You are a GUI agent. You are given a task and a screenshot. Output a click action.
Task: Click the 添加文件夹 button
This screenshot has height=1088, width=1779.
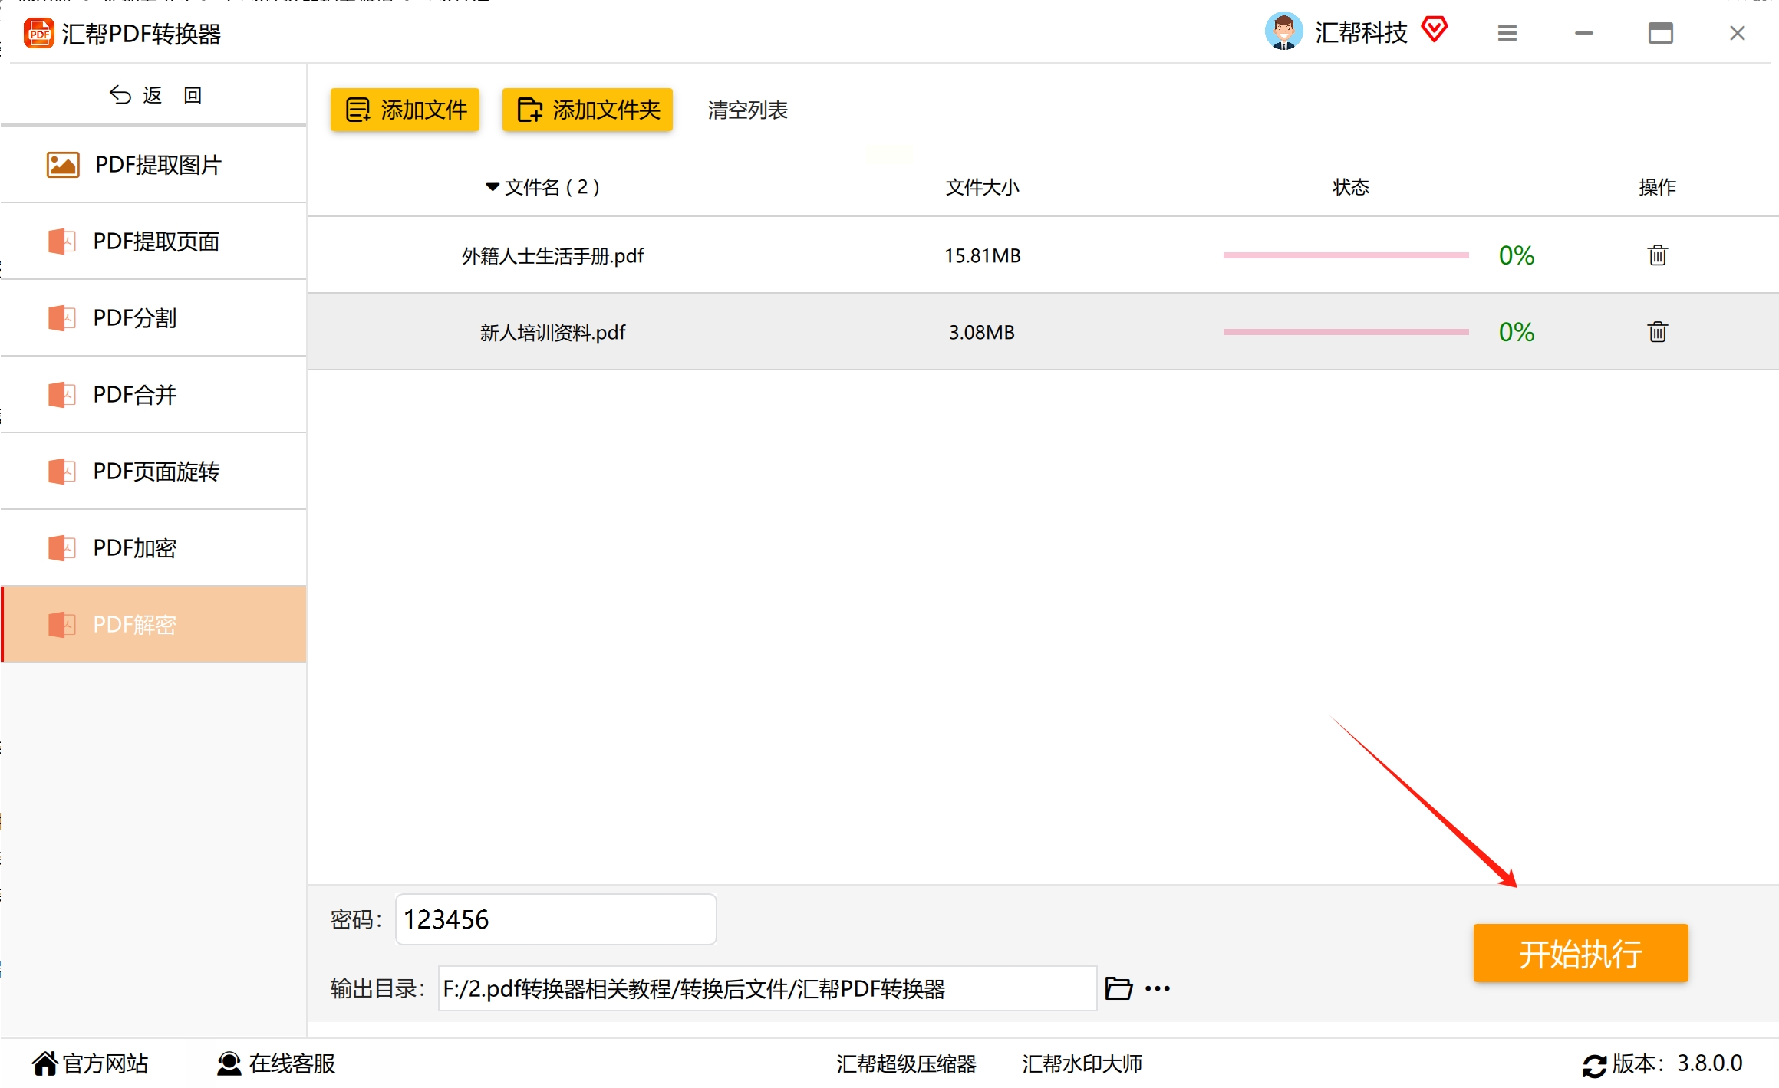coord(588,110)
